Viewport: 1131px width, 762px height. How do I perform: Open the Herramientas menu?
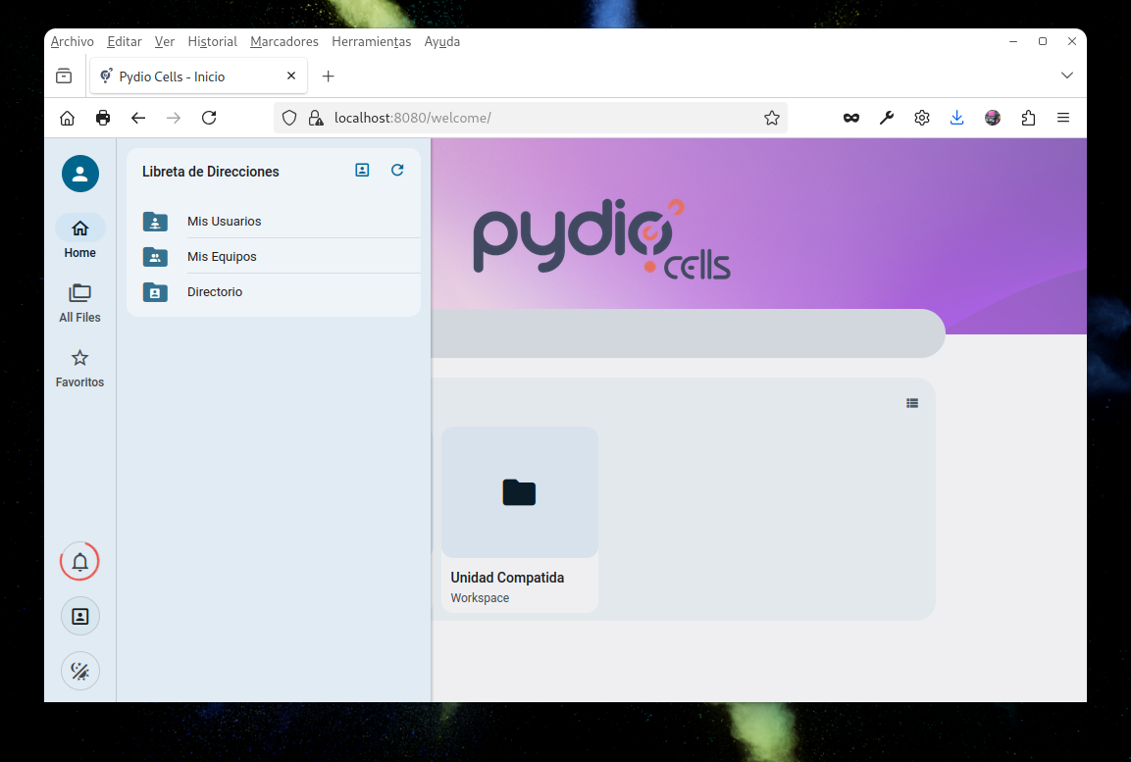(372, 42)
